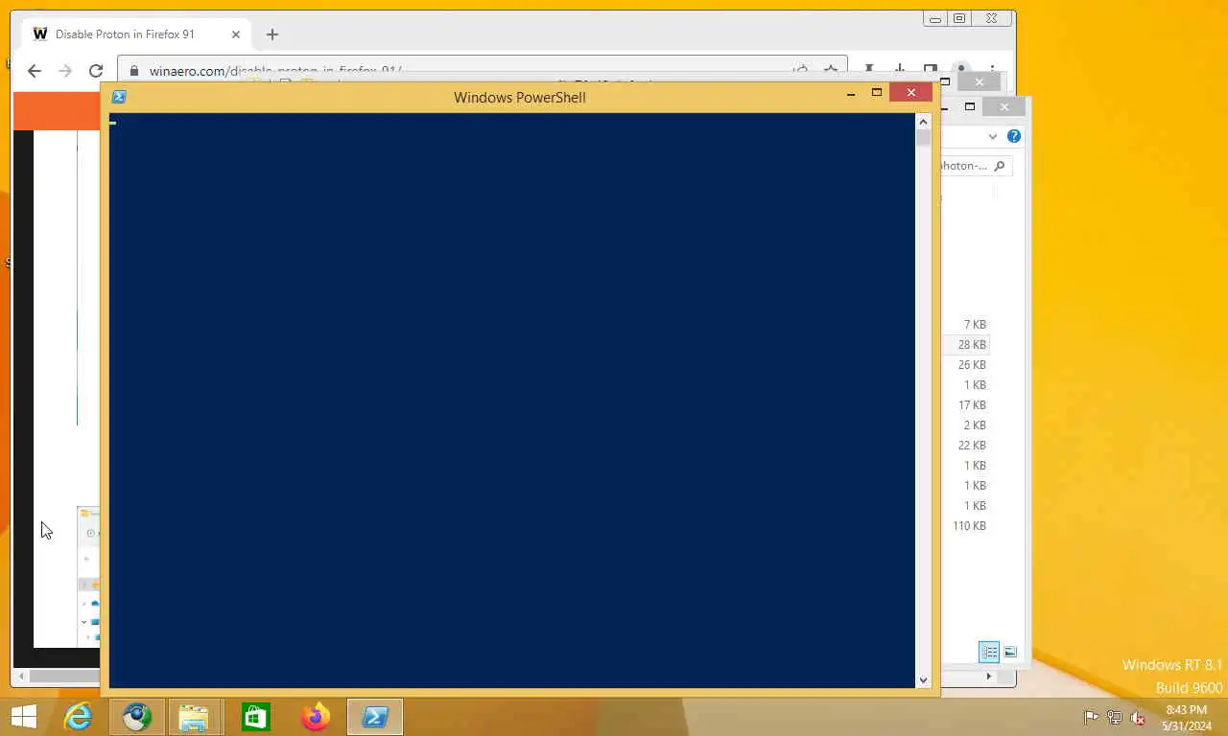1228x736 pixels.
Task: Switch Explorer to details view
Action: click(989, 652)
